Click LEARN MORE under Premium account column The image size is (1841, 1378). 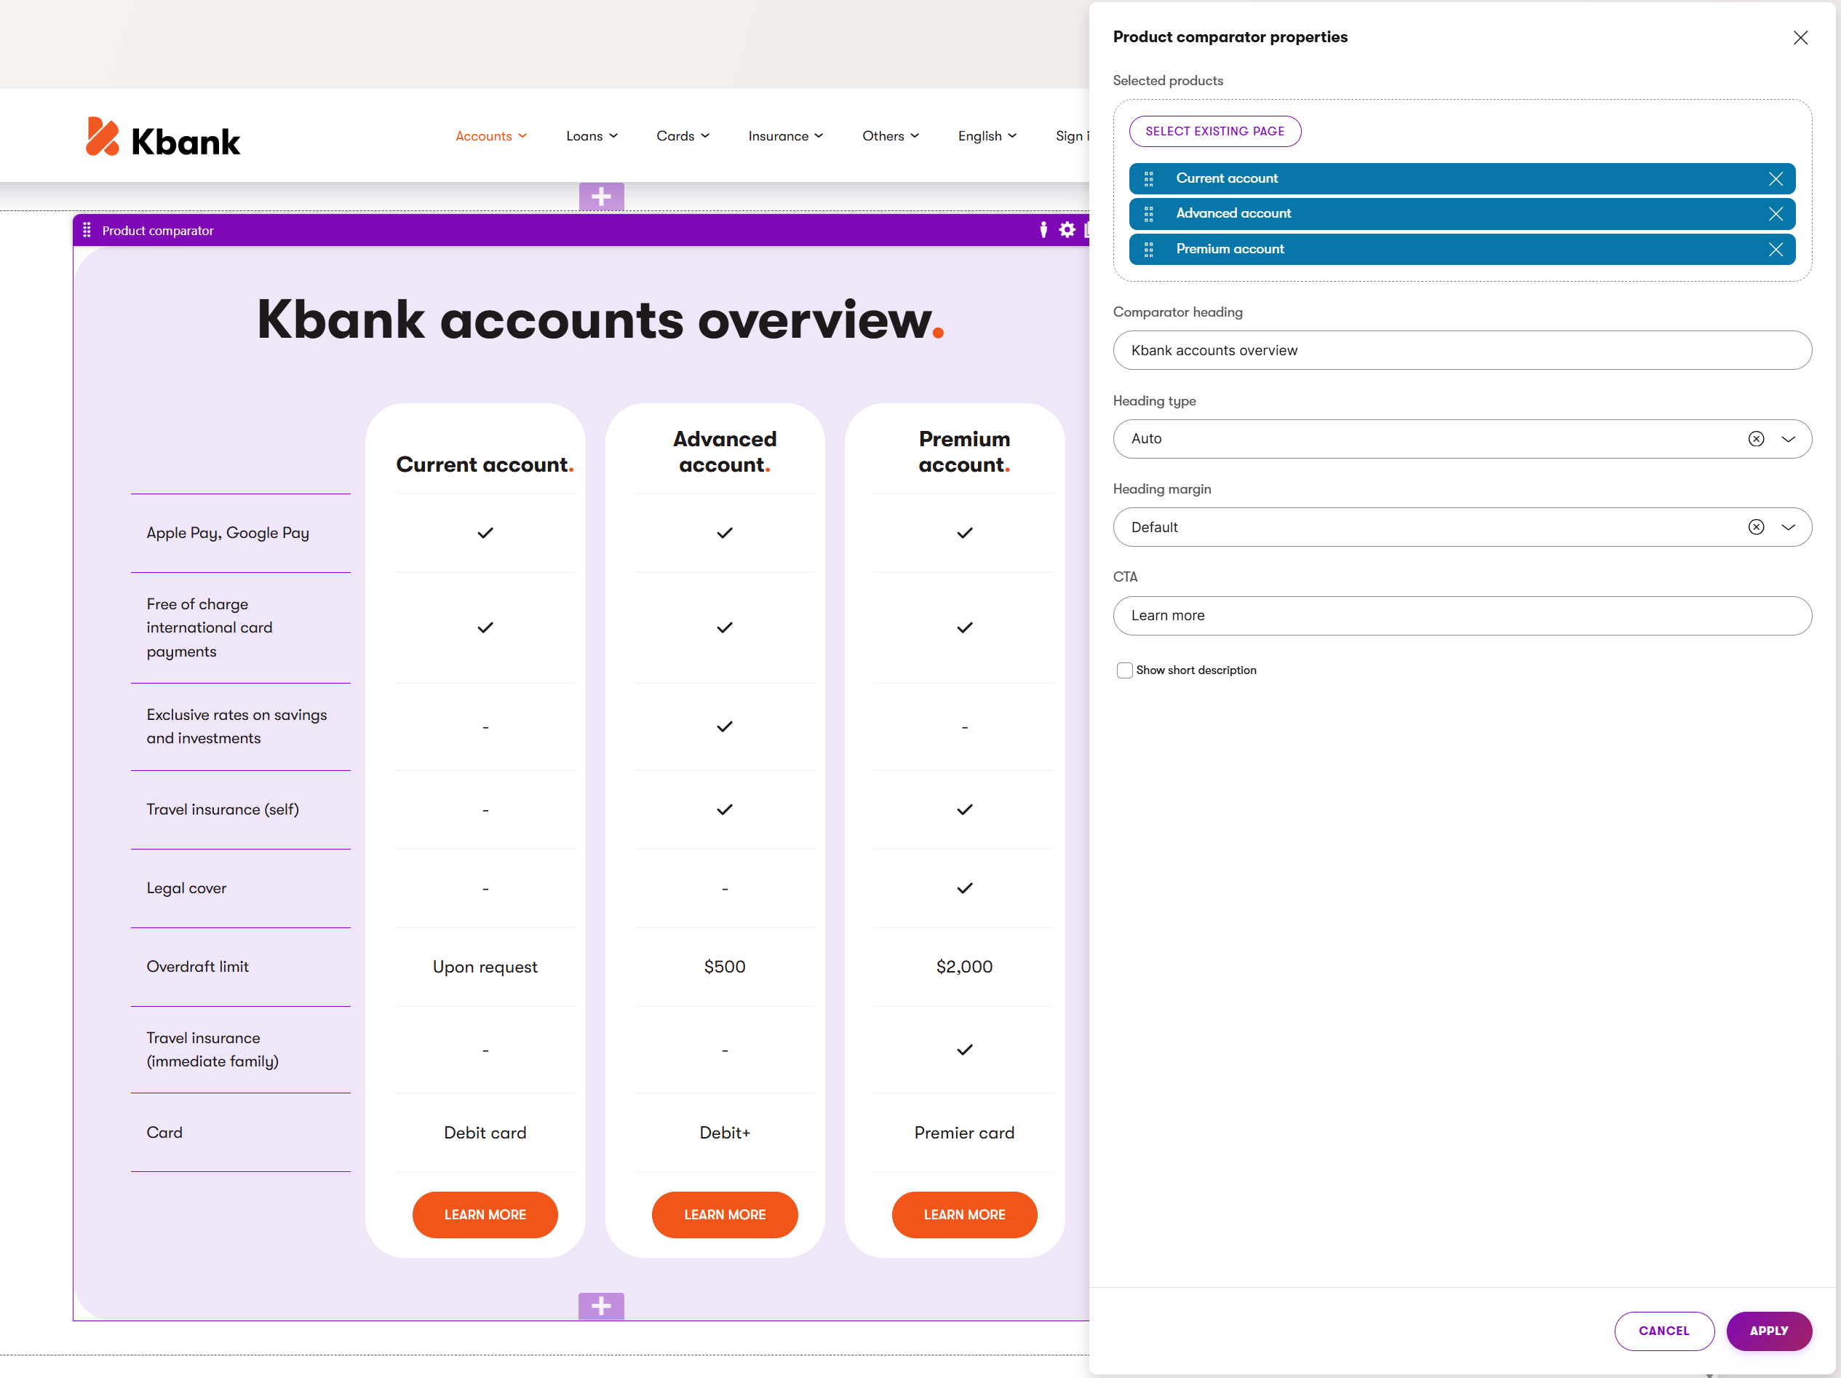click(x=963, y=1215)
